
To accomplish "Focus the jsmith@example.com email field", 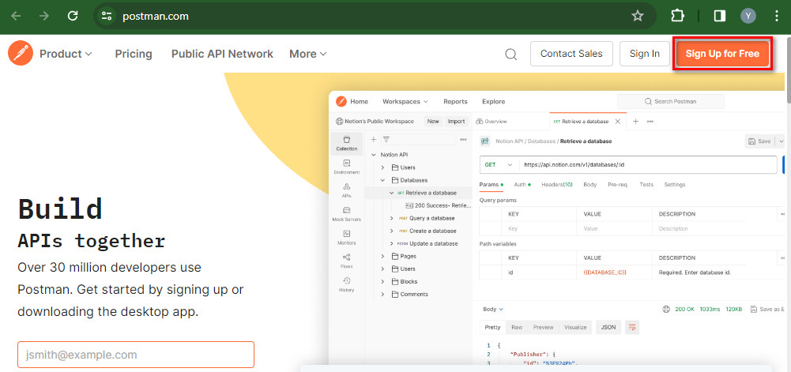I will pos(136,355).
